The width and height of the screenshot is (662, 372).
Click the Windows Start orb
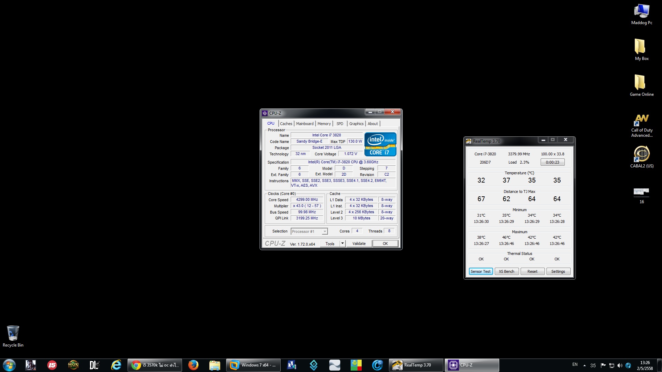pyautogui.click(x=9, y=365)
